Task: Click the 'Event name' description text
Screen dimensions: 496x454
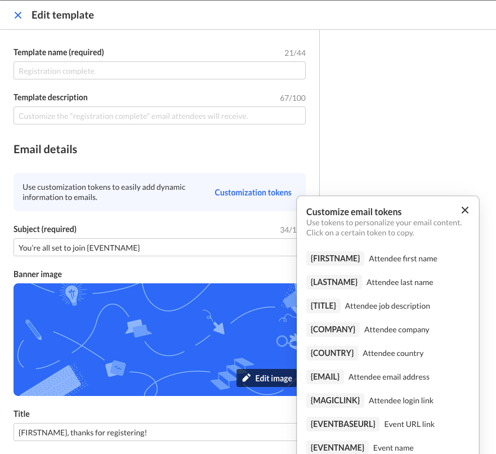Action: (393, 448)
